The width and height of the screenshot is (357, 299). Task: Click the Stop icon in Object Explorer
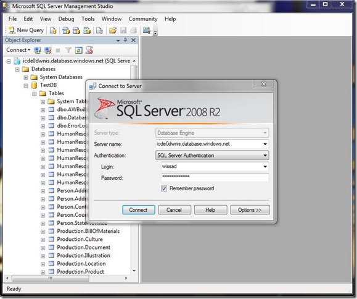58,51
